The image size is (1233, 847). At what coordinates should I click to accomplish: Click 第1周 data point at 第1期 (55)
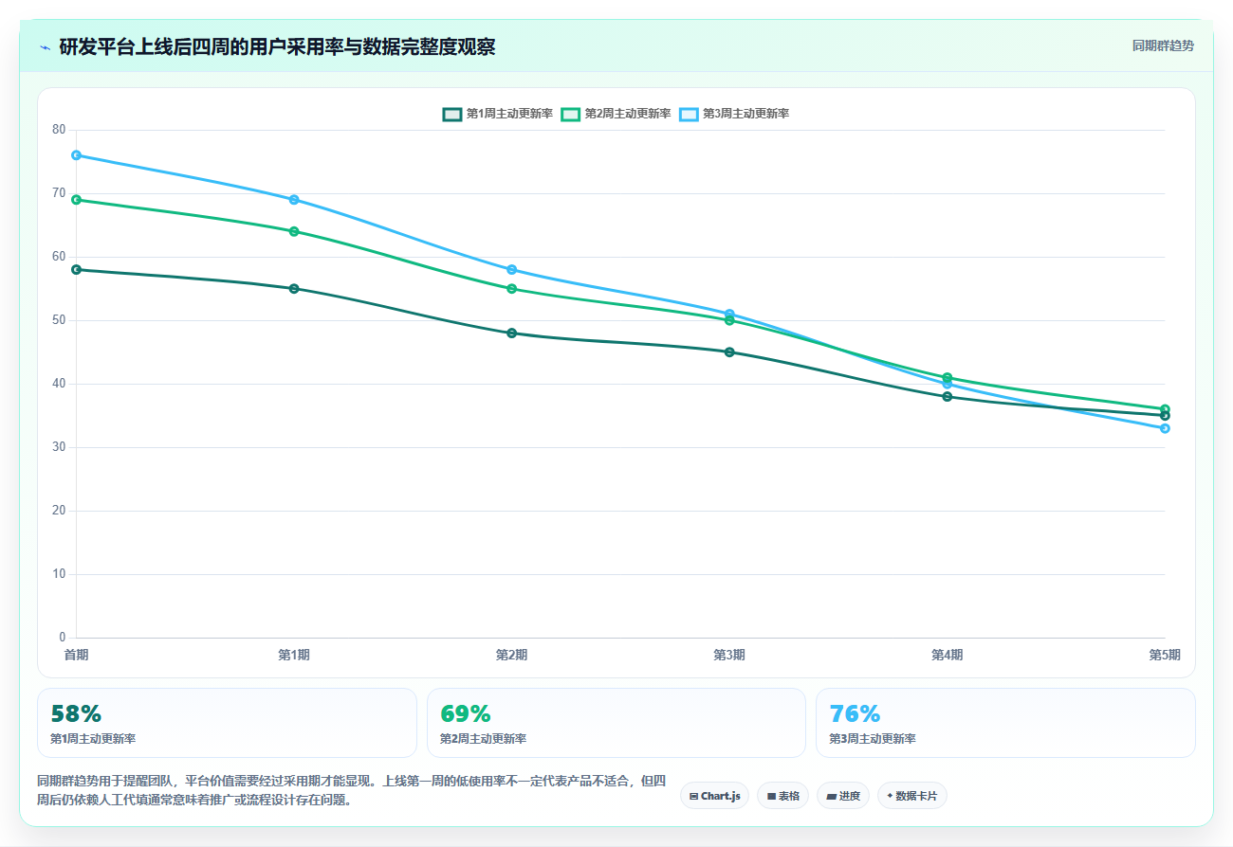[294, 289]
